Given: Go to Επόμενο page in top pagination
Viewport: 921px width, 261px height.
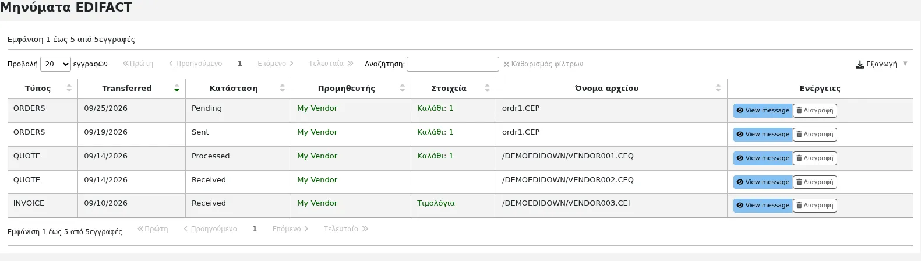Looking at the screenshot, I should (x=276, y=64).
